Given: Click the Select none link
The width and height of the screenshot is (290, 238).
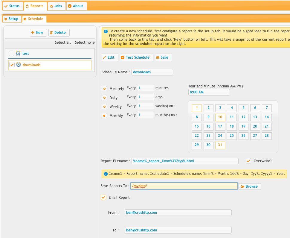Looking at the screenshot, I should click(85, 43).
